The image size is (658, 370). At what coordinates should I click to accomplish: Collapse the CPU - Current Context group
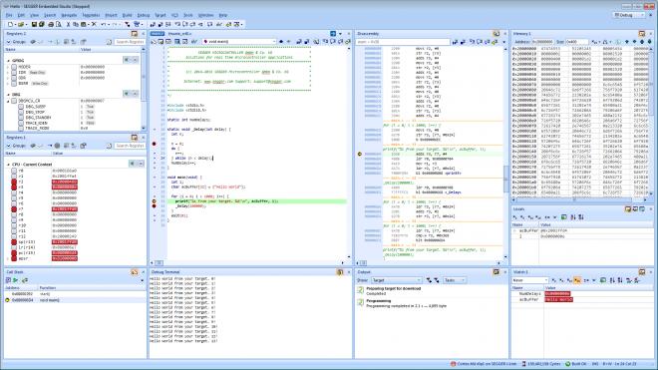pyautogui.click(x=8, y=165)
